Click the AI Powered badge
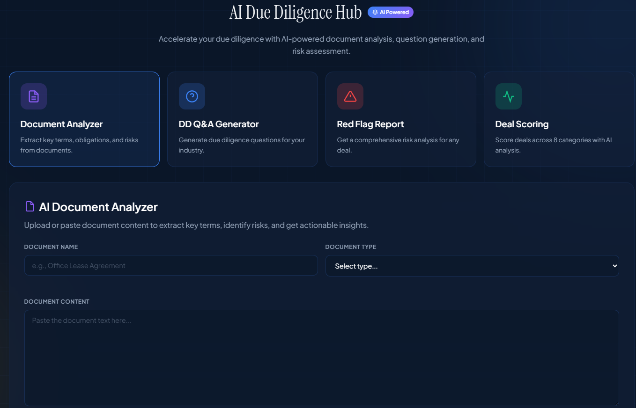 click(390, 12)
